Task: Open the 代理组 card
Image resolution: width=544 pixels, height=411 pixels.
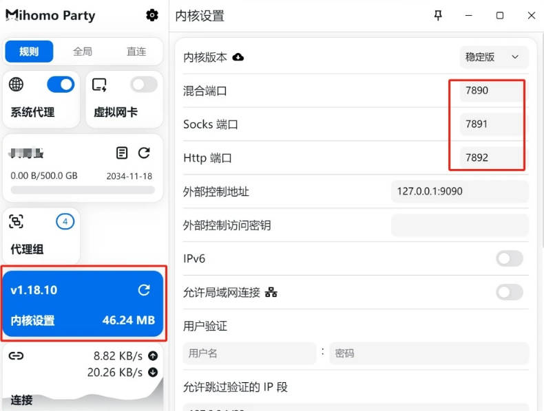Action: [x=41, y=236]
